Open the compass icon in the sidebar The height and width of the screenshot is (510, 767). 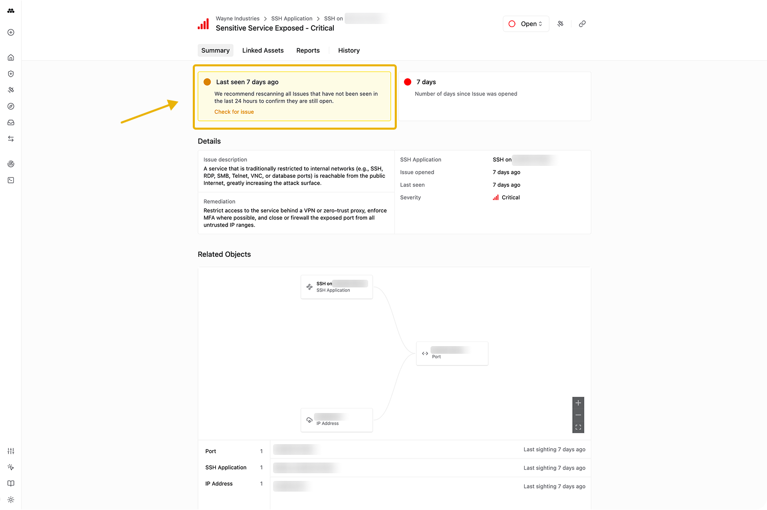coord(11,106)
